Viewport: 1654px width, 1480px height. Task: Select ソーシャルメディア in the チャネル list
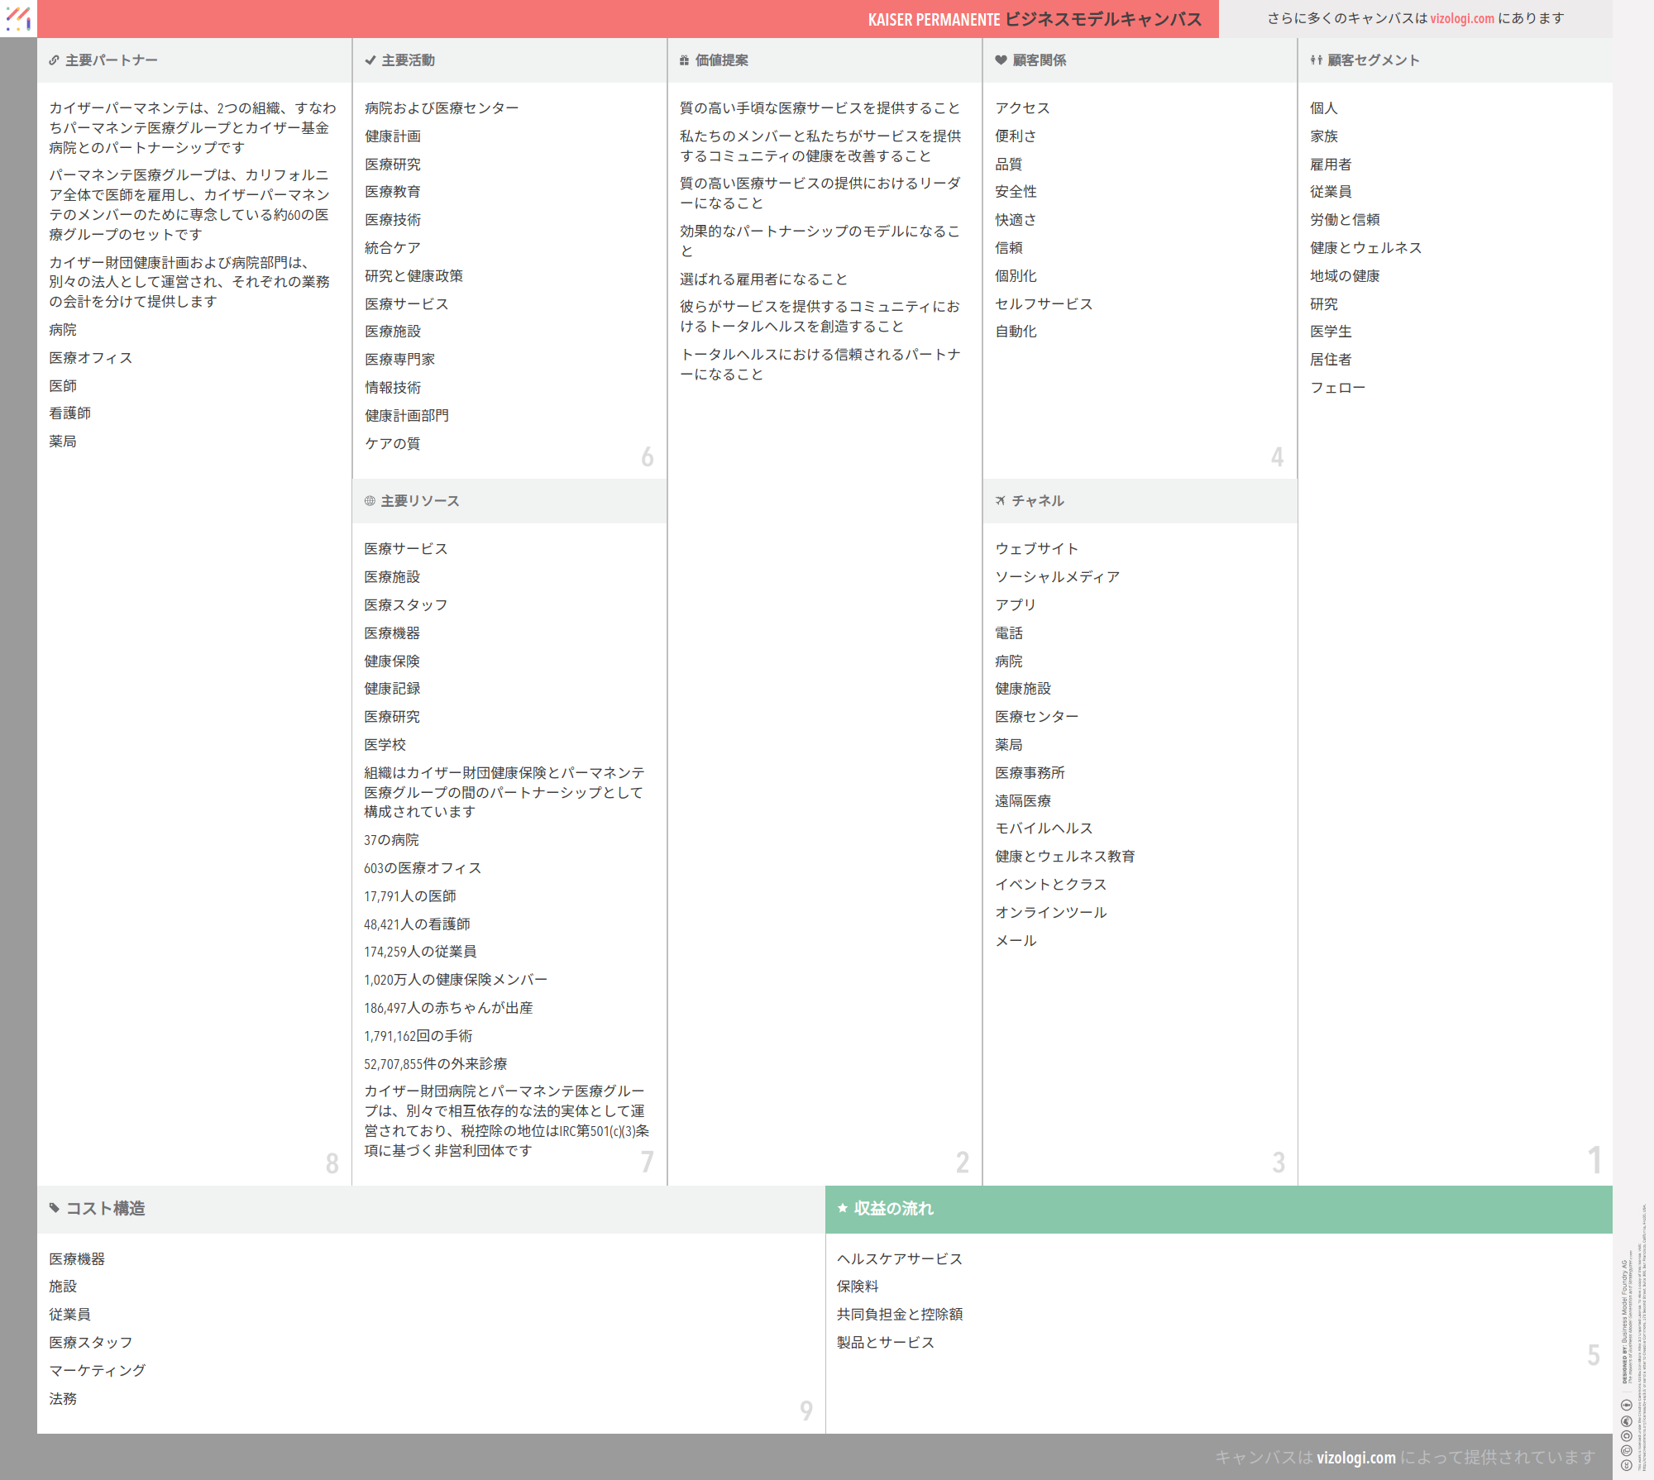click(x=1057, y=577)
